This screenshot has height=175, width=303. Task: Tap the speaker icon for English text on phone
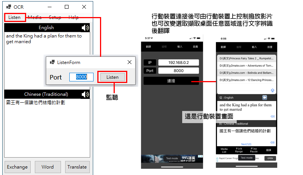(x=272, y=116)
